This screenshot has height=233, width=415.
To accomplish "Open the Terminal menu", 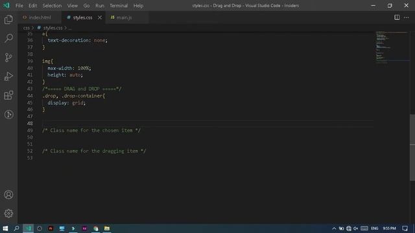I will [119, 6].
